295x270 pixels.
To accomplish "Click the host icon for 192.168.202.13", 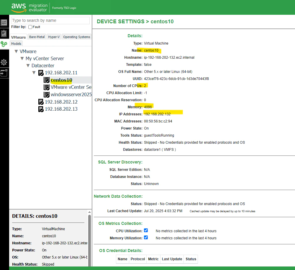I will pyautogui.click(x=41, y=109).
